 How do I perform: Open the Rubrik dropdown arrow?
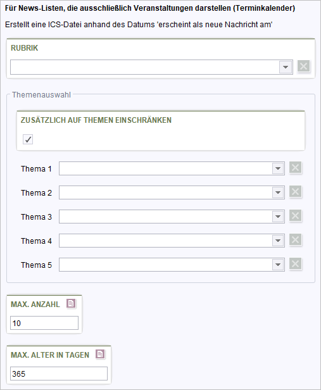pyautogui.click(x=286, y=67)
